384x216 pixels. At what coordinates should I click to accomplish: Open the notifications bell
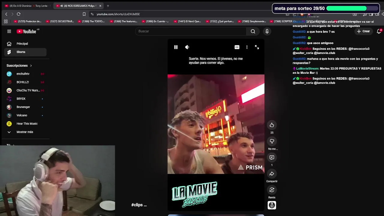[379, 31]
